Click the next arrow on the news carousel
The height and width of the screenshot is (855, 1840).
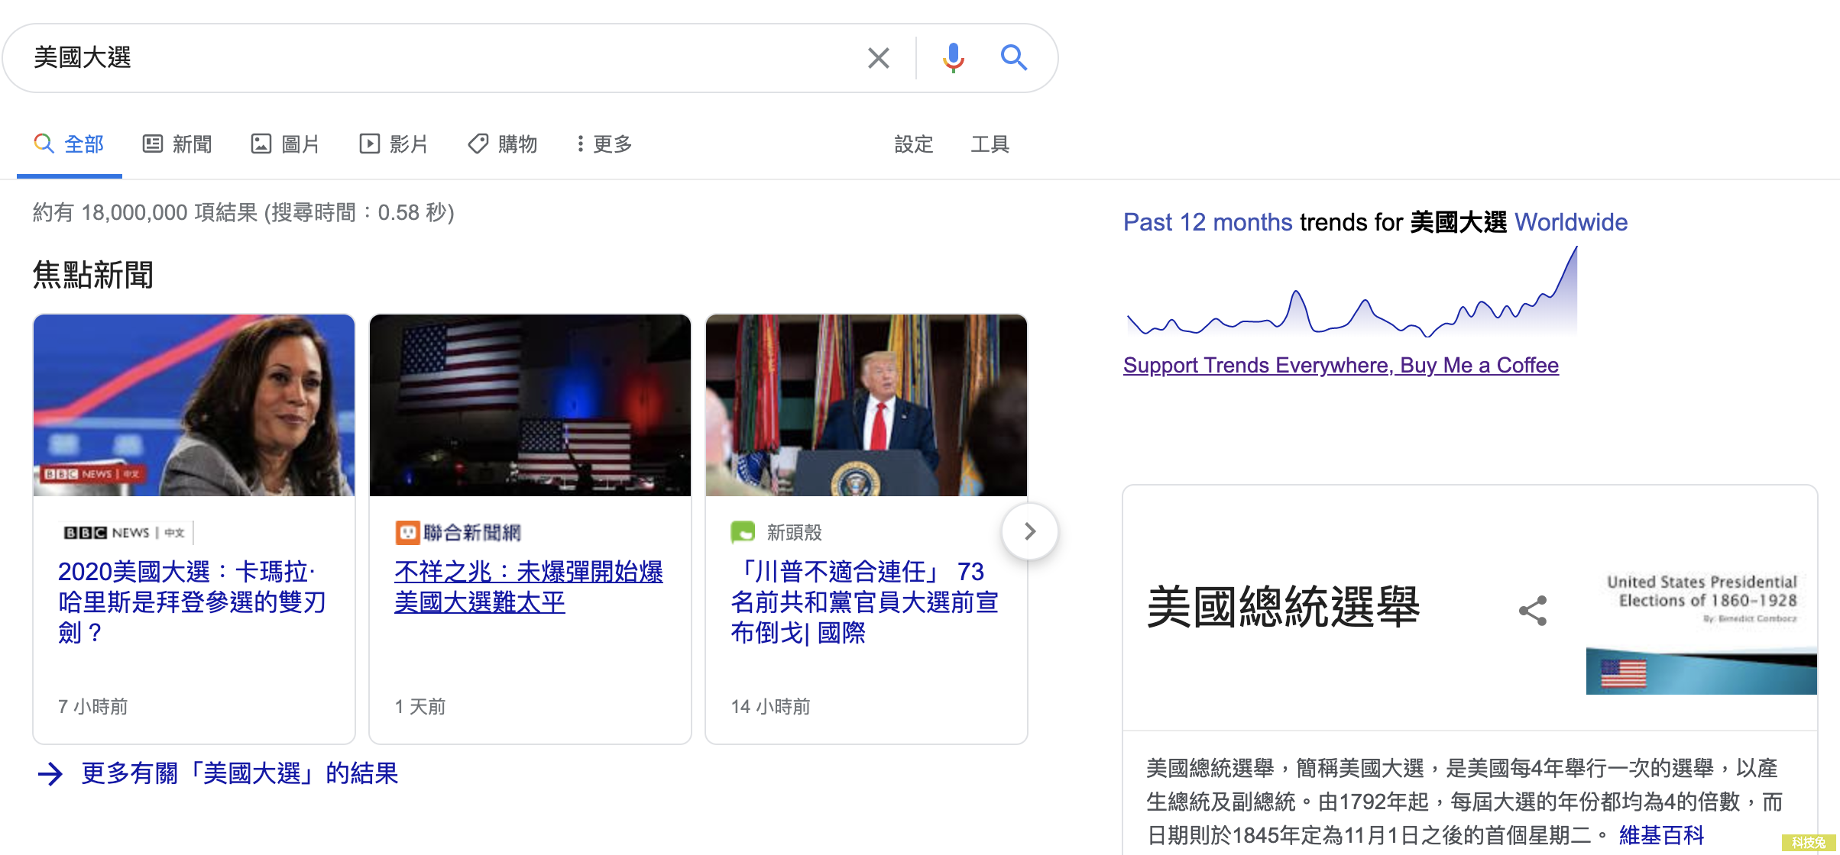(x=1030, y=531)
